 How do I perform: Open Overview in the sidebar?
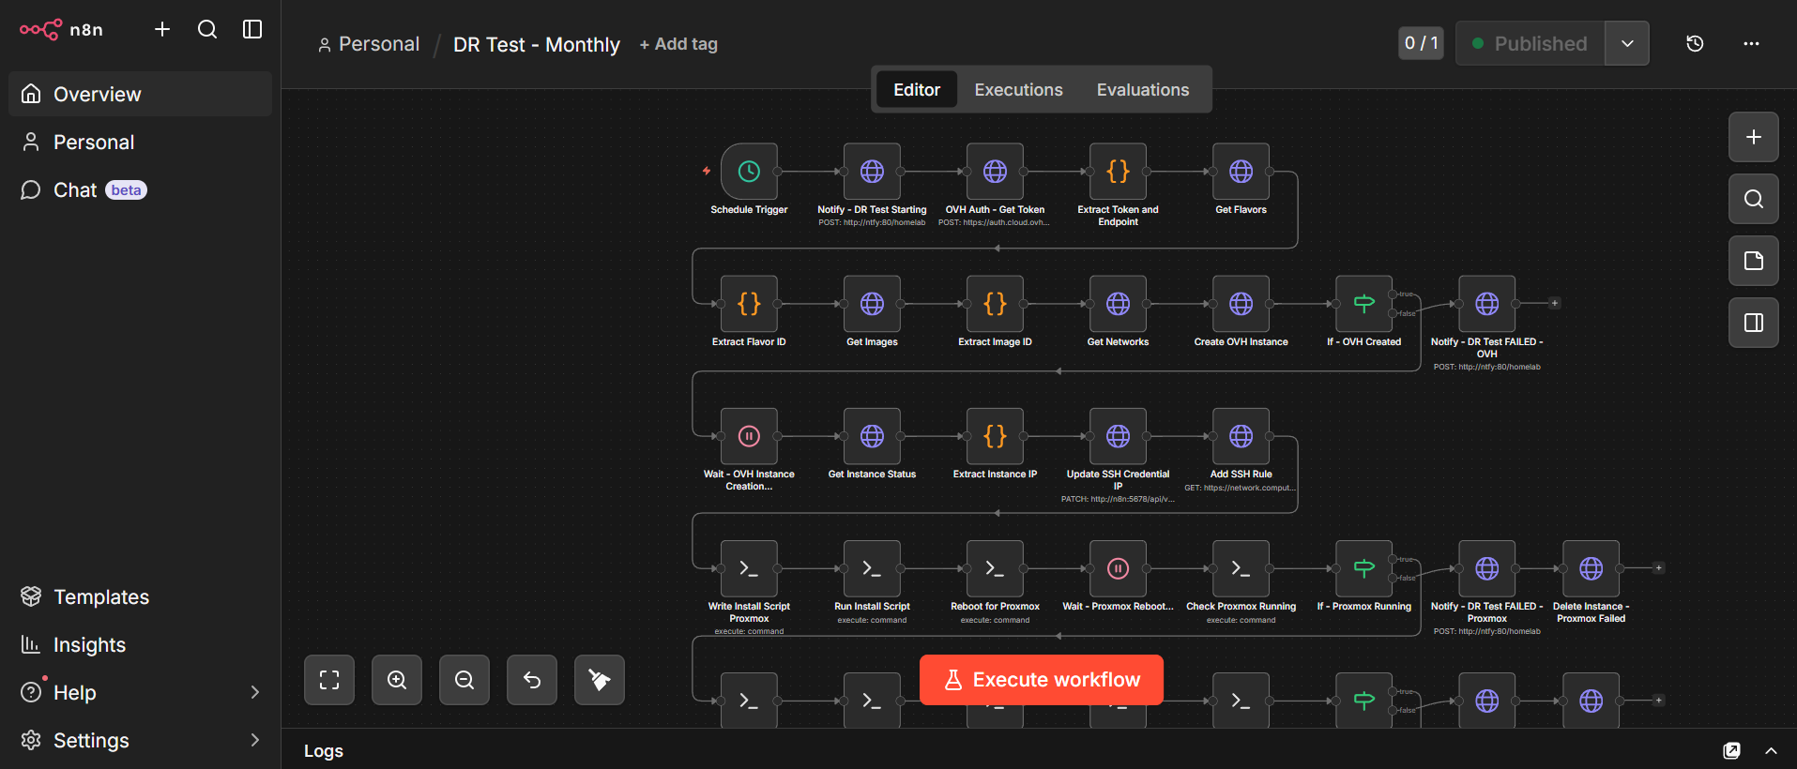[140, 94]
